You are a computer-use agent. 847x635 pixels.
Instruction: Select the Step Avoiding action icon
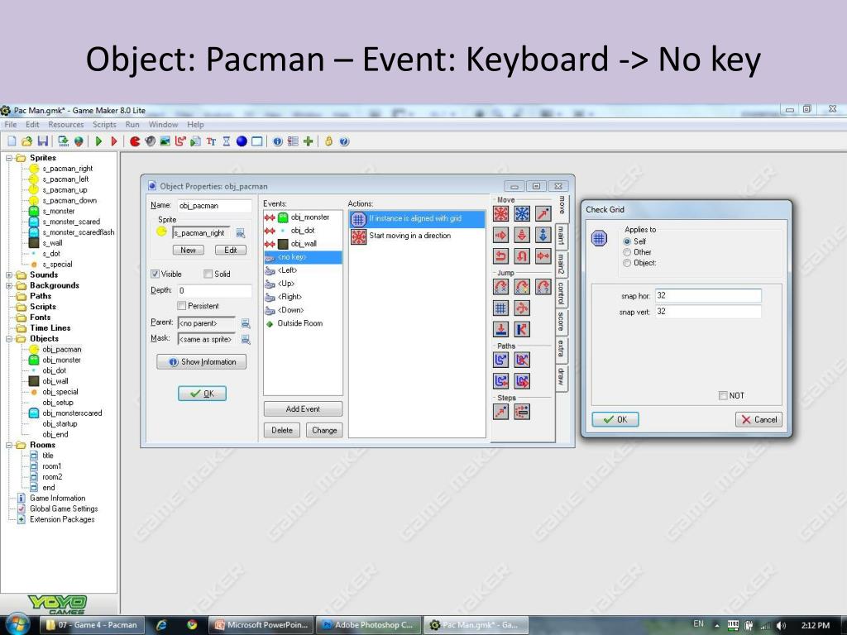(522, 412)
